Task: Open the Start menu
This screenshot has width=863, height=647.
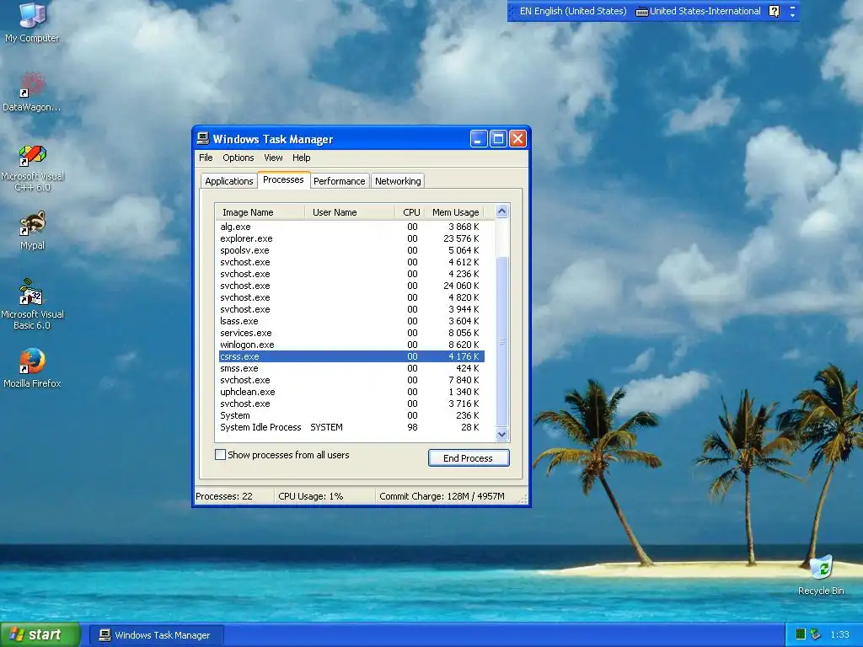Action: click(x=40, y=634)
